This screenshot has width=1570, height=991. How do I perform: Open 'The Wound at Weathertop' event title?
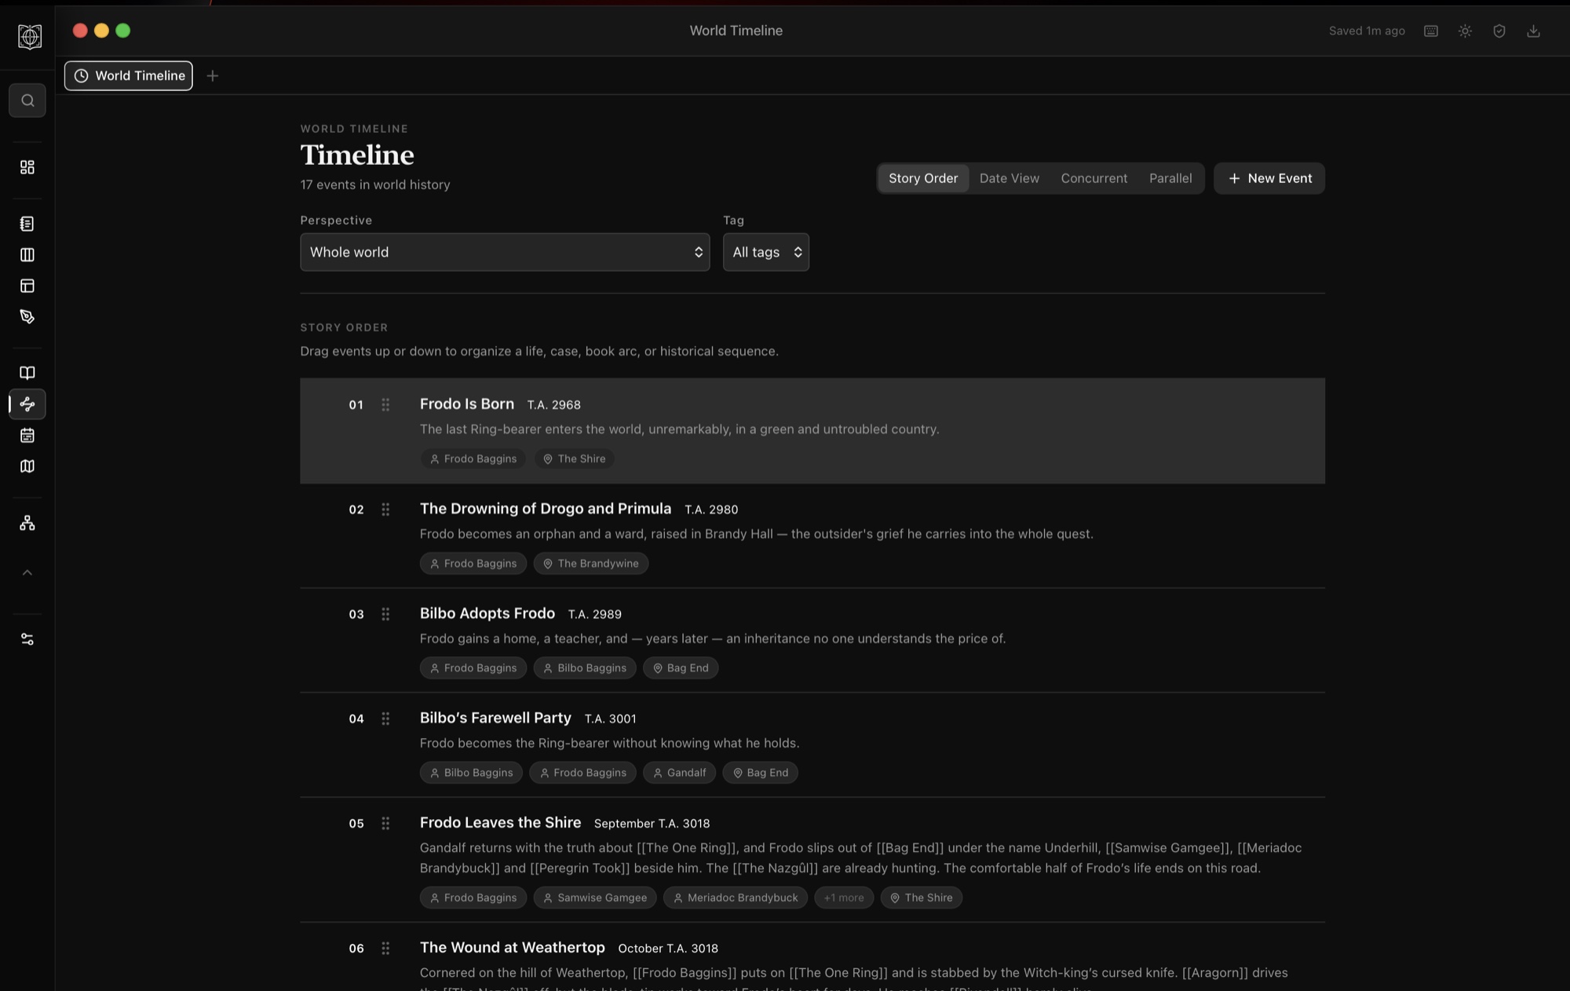[513, 947]
